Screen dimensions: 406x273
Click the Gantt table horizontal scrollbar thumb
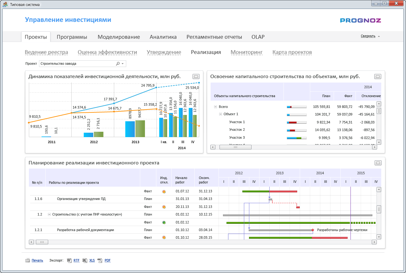(x=41, y=242)
